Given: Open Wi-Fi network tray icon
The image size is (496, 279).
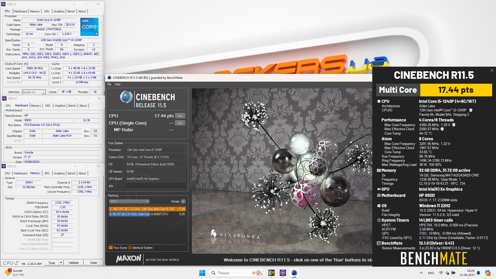Looking at the screenshot, I should [441, 273].
